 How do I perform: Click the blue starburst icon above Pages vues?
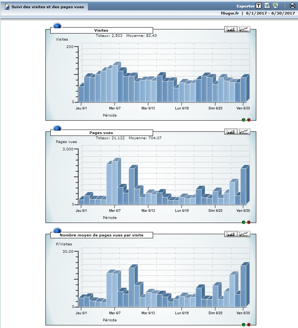tap(57, 128)
